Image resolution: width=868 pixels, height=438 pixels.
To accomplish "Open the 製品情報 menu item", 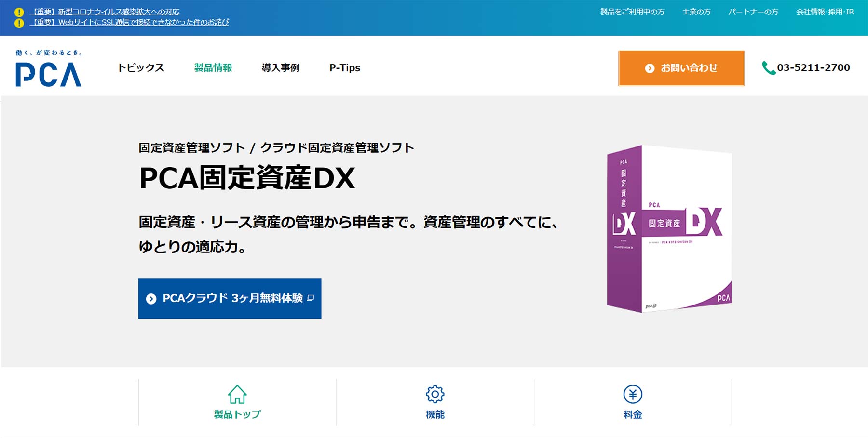I will [213, 68].
